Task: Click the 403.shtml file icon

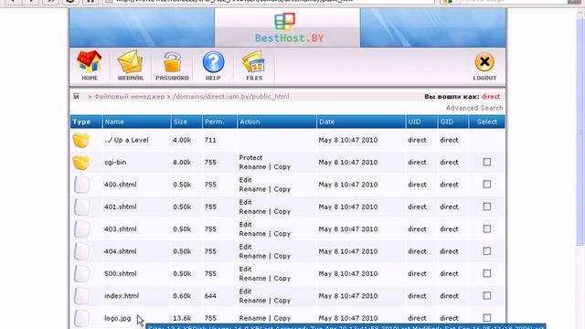Action: click(81, 229)
